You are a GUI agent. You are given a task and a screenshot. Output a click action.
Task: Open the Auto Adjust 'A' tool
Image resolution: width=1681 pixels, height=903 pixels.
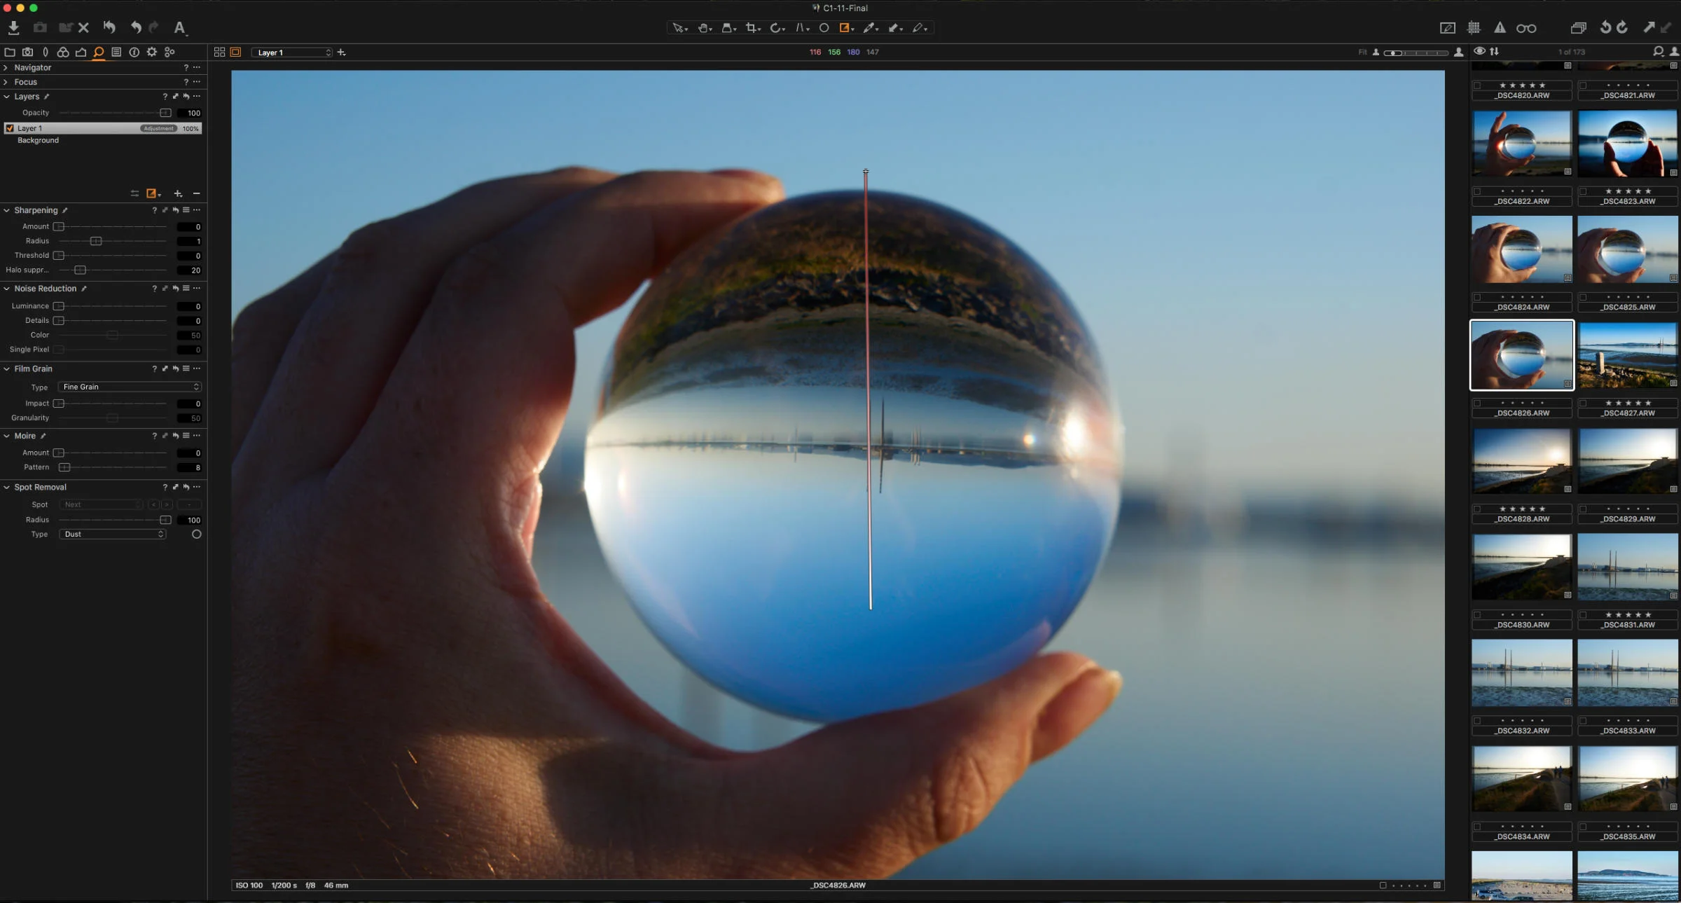179,27
